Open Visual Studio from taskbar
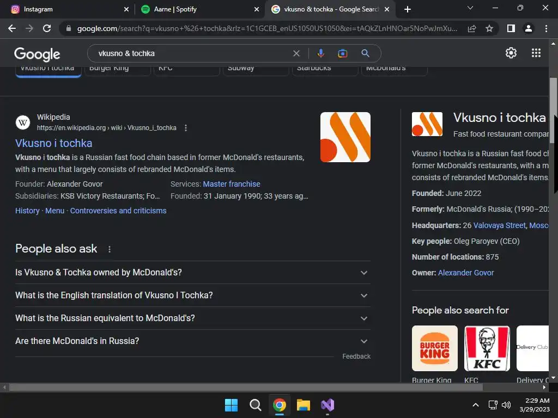 pyautogui.click(x=327, y=405)
